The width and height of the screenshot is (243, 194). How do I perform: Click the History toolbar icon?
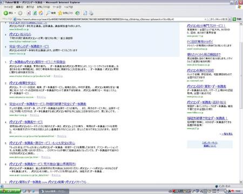[78, 13]
